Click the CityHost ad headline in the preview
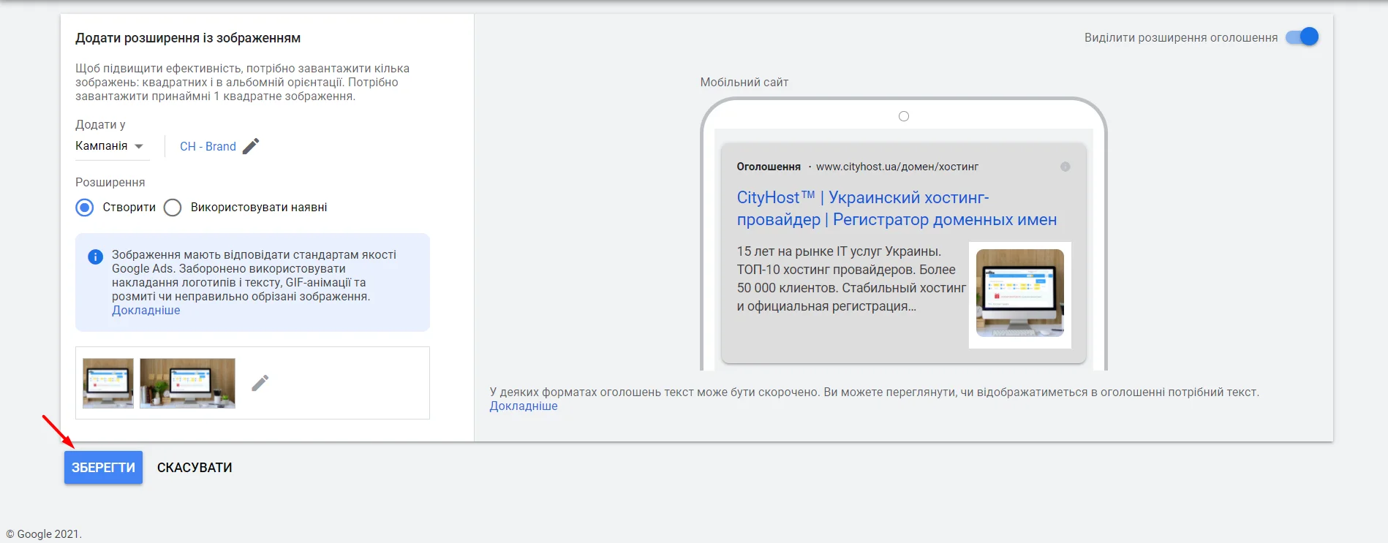This screenshot has width=1388, height=543. pyautogui.click(x=897, y=208)
